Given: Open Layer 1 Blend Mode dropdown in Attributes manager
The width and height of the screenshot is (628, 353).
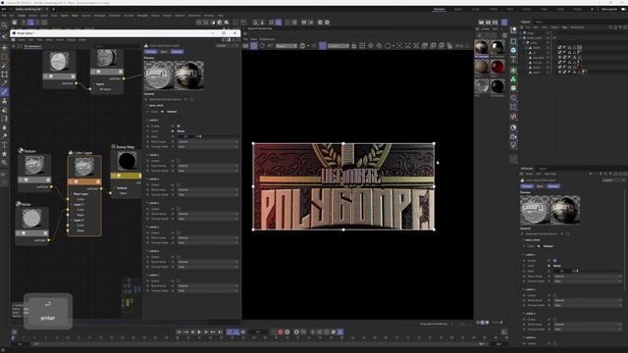Looking at the screenshot, I should tap(588, 277).
